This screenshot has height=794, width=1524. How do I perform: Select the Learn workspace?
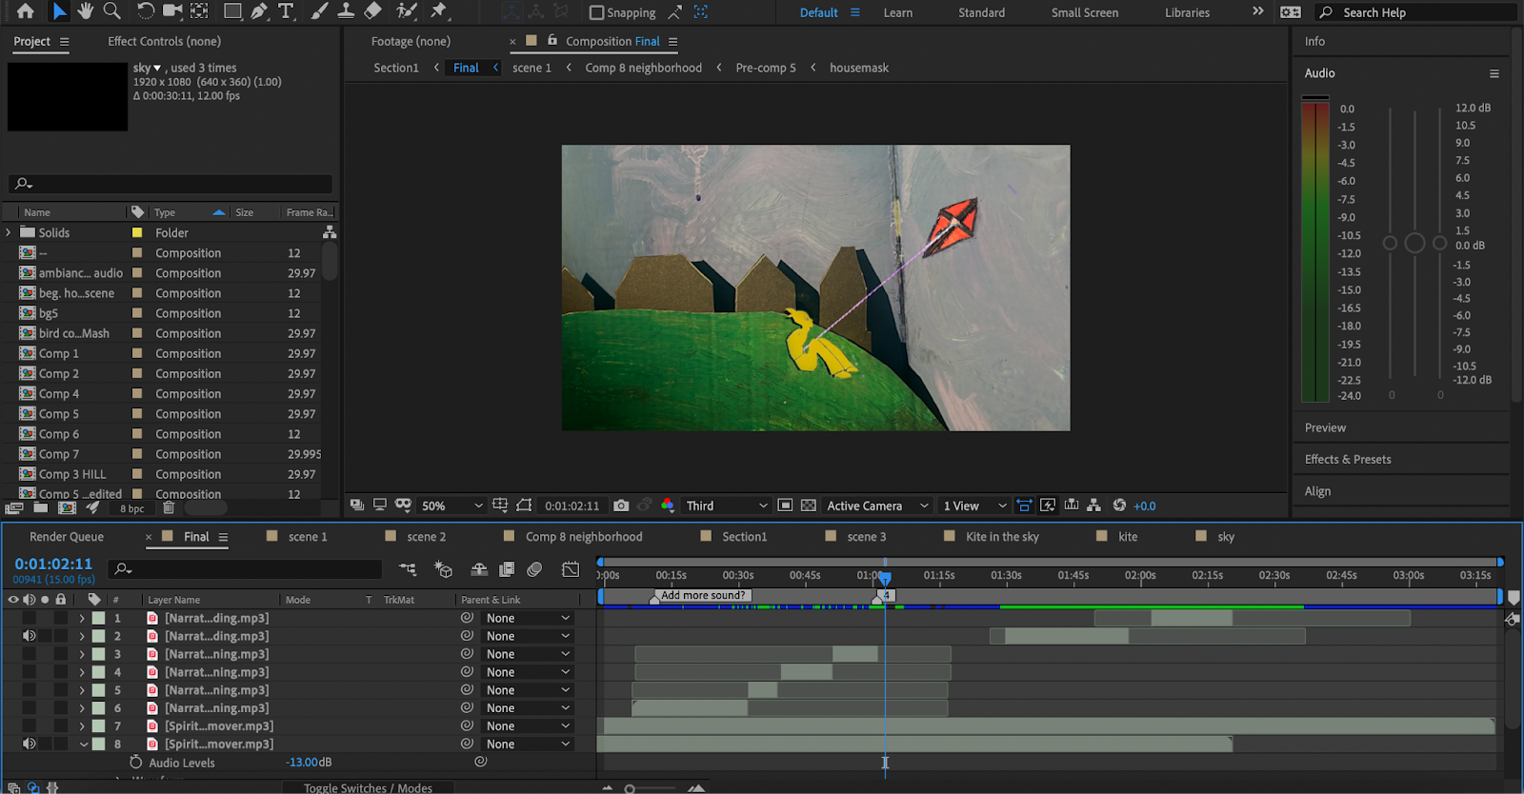coord(897,12)
